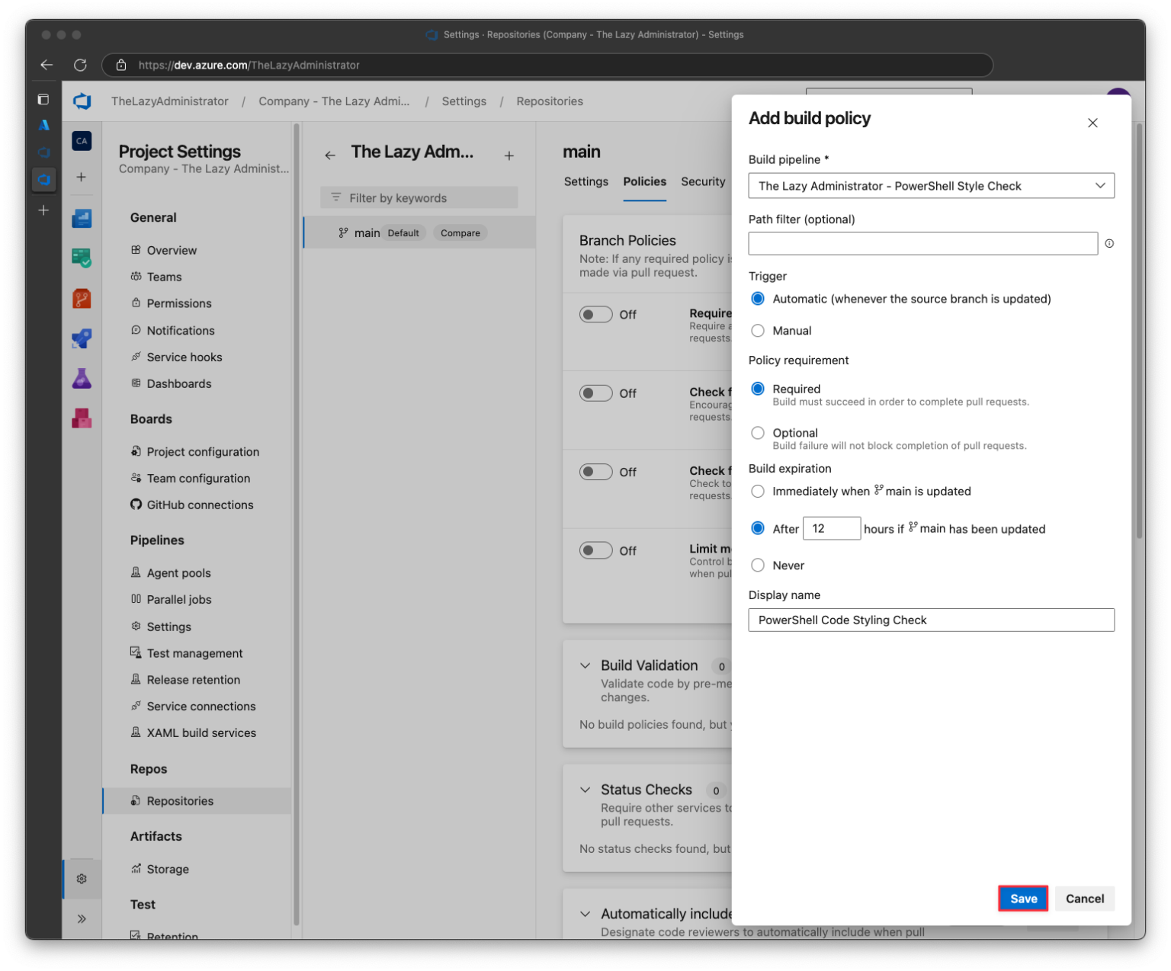Toggle the Check for linked work items switch
The height and width of the screenshot is (971, 1171).
(x=596, y=393)
